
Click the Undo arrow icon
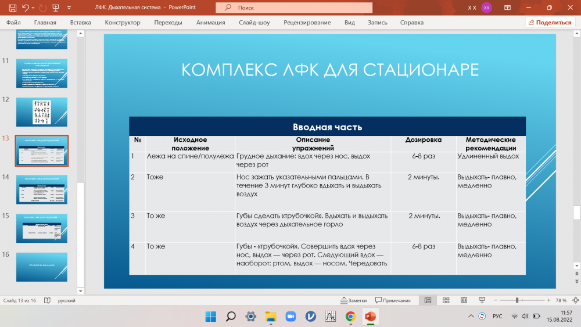pyautogui.click(x=26, y=8)
